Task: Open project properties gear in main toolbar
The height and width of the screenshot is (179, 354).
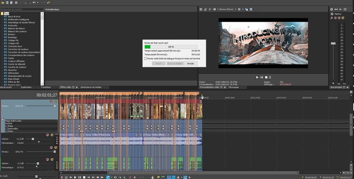Action: click(x=16, y=2)
